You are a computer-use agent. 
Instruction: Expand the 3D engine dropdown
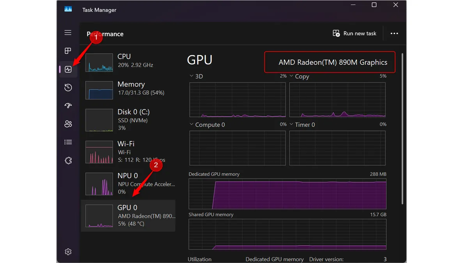(191, 76)
